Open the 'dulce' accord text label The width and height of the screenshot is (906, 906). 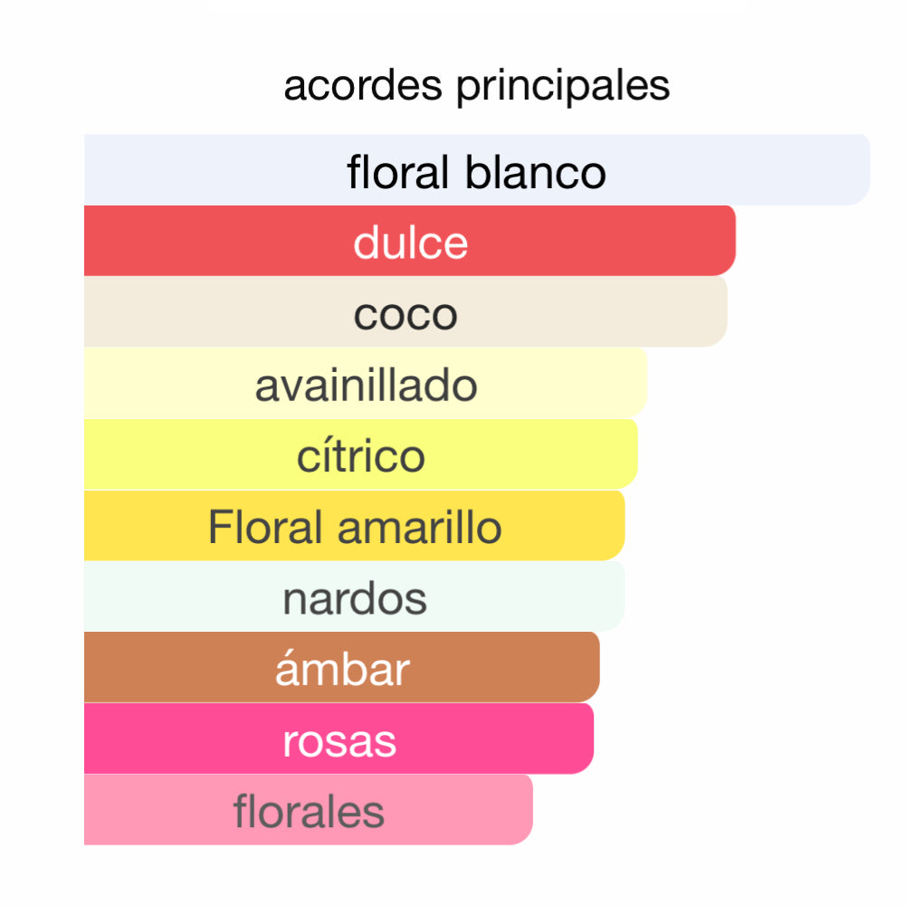coord(410,243)
